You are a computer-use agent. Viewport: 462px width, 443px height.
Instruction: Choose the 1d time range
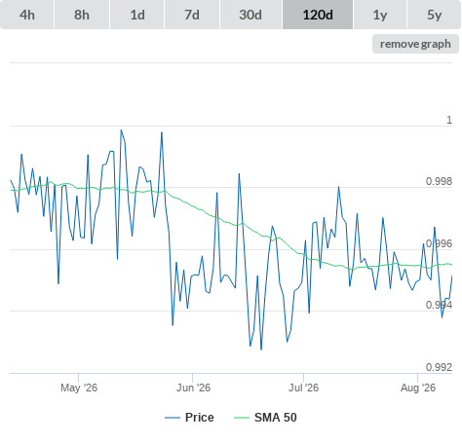(x=137, y=15)
